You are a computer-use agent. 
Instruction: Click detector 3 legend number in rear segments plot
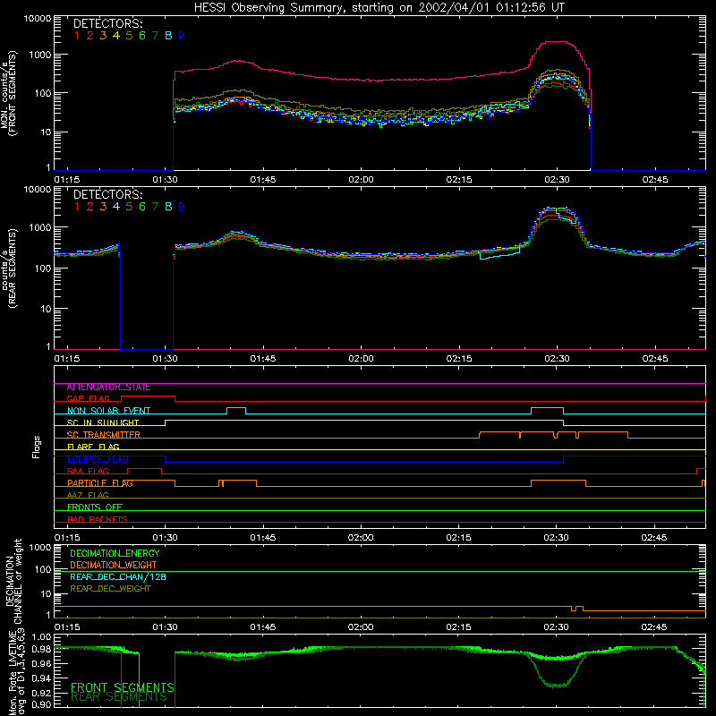point(103,207)
